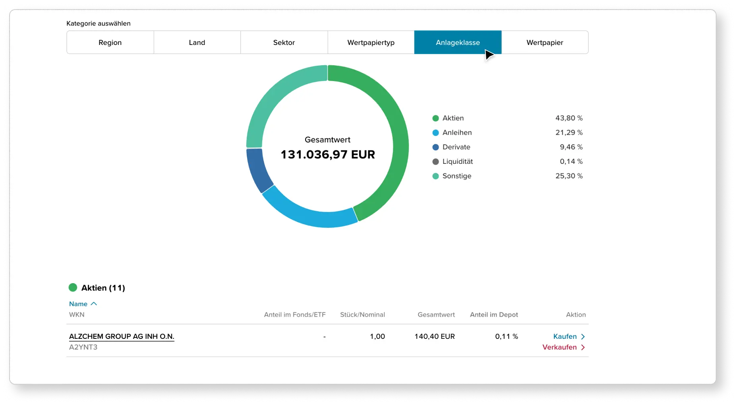Open the Wertpapiertyp category
The height and width of the screenshot is (408, 735).
[370, 42]
